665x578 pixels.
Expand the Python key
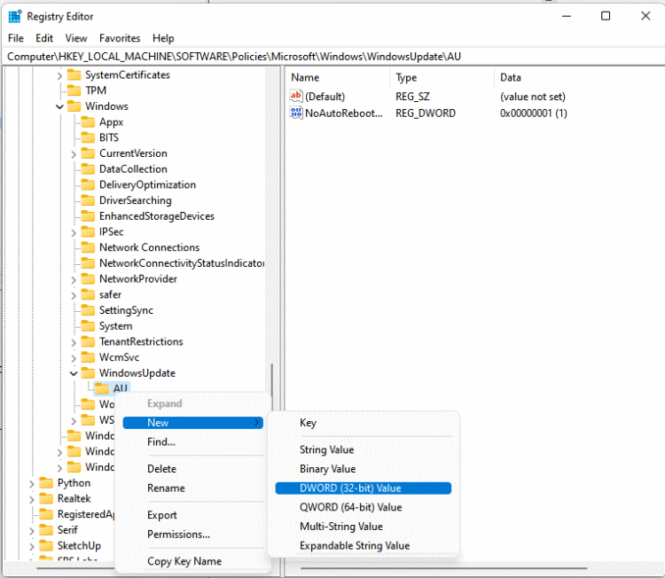[x=32, y=484]
